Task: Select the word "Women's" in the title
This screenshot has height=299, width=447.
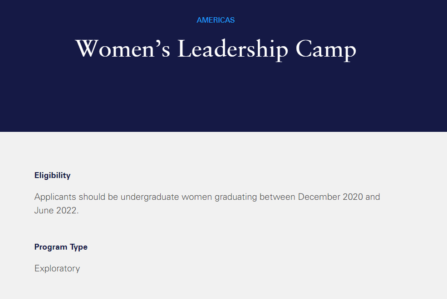Action: click(x=123, y=48)
